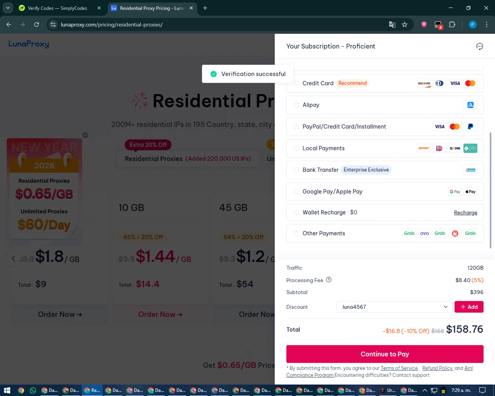Click the Recharge link
The height and width of the screenshot is (396, 495).
click(466, 213)
